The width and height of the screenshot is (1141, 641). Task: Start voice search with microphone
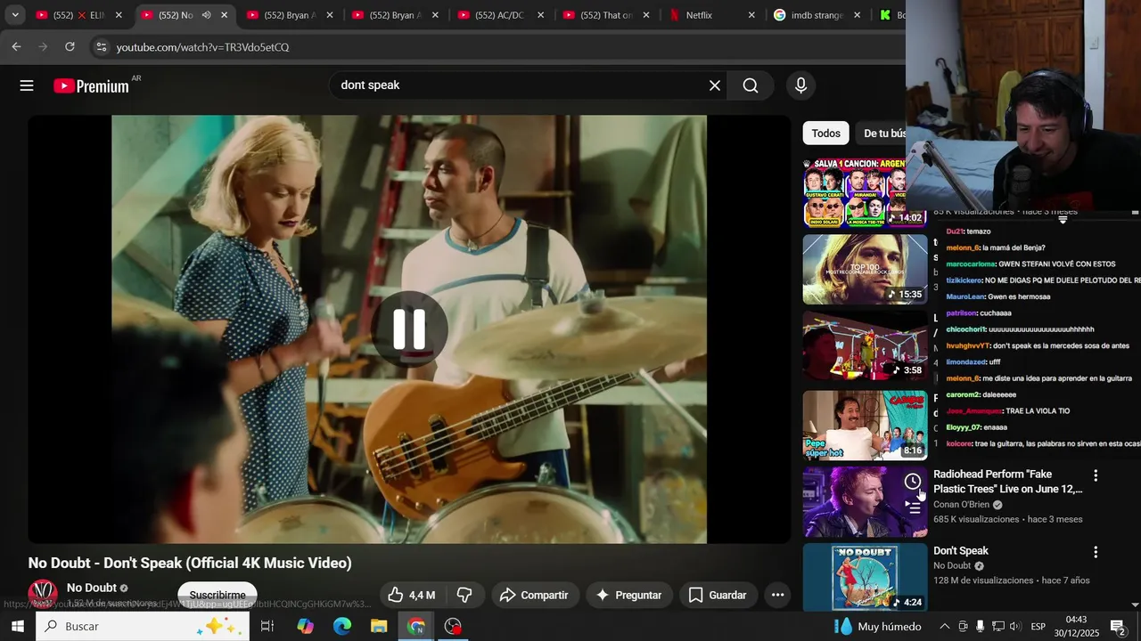point(800,85)
